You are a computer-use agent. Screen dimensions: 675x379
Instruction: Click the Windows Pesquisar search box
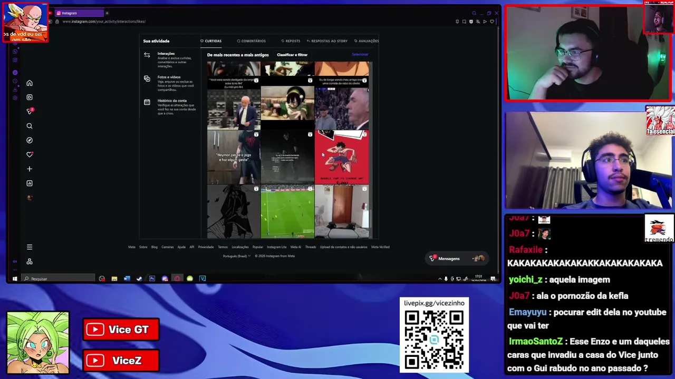tap(58, 278)
